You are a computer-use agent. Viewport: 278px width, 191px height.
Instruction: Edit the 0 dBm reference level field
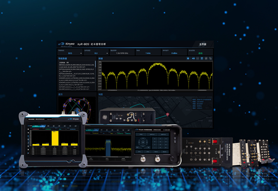174,52
